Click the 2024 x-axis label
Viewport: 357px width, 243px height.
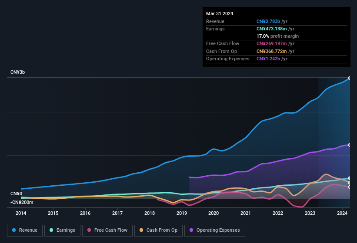(342, 213)
